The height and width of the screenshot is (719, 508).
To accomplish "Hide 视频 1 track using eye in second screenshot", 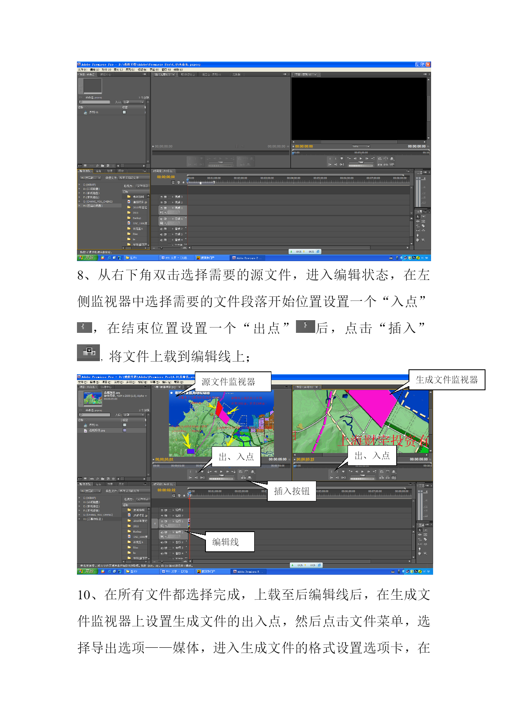I will click(x=162, y=521).
